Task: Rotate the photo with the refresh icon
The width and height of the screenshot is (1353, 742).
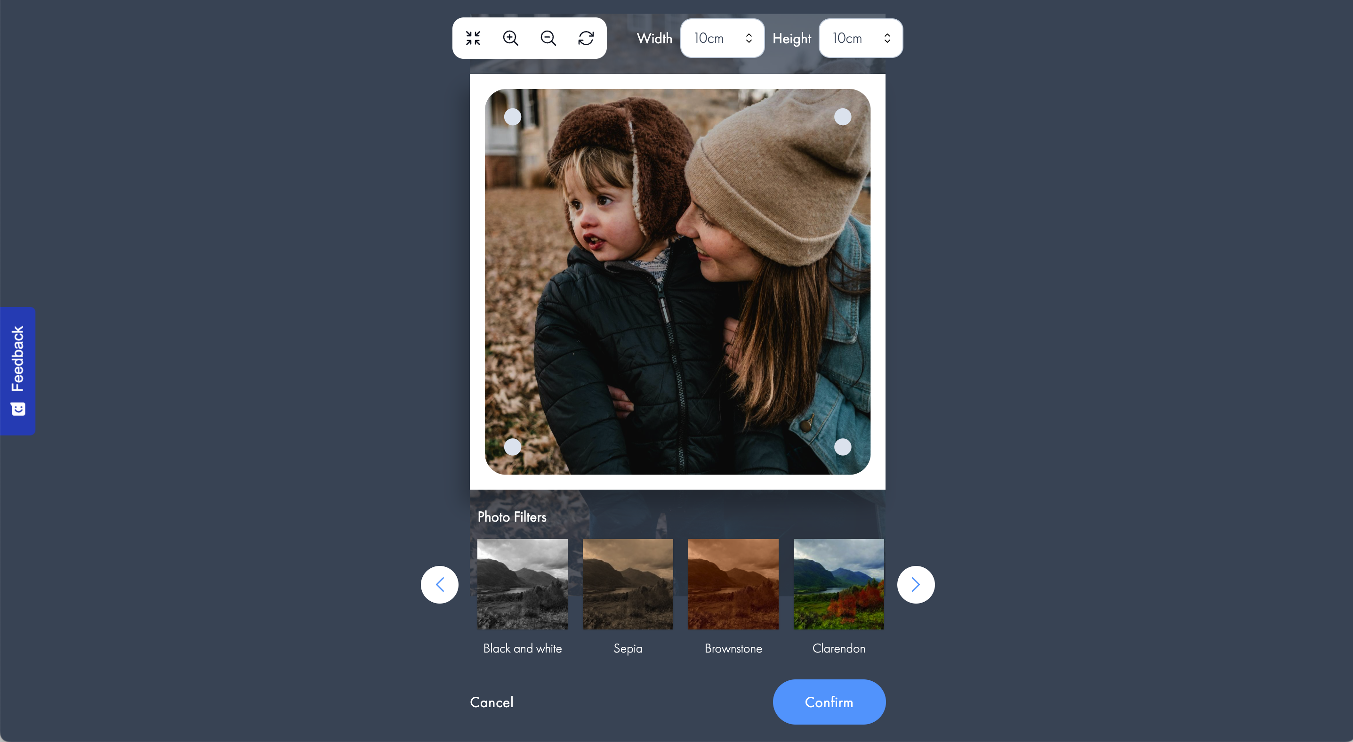Action: (x=586, y=38)
